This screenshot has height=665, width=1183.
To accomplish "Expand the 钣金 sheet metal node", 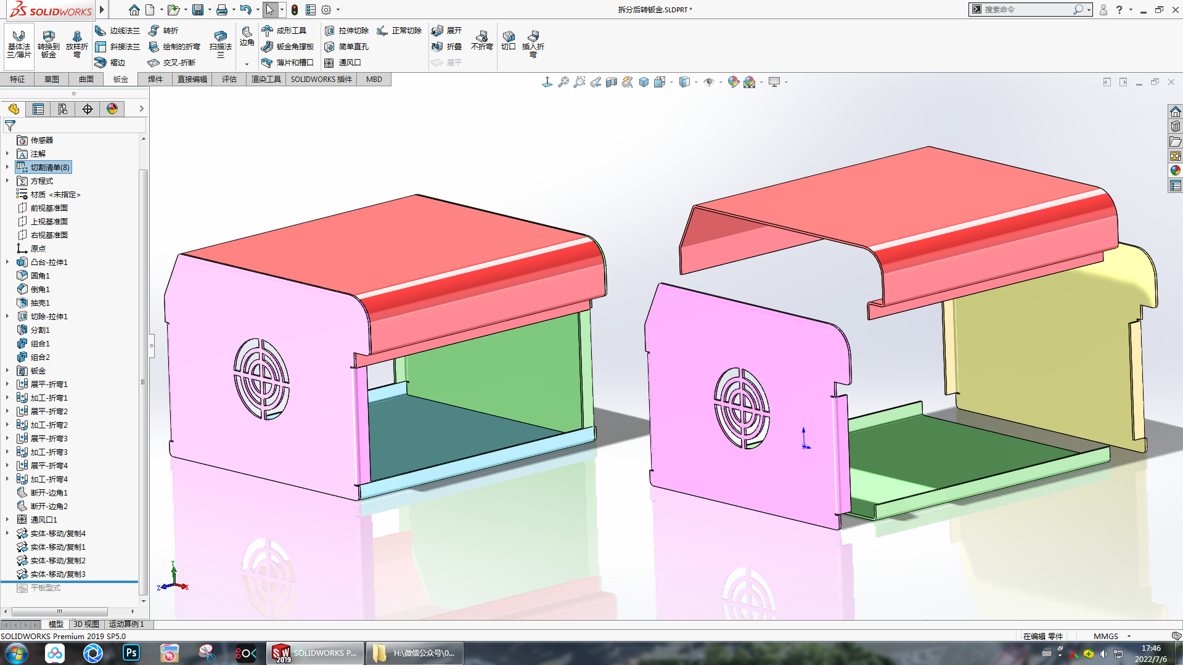I will [7, 370].
